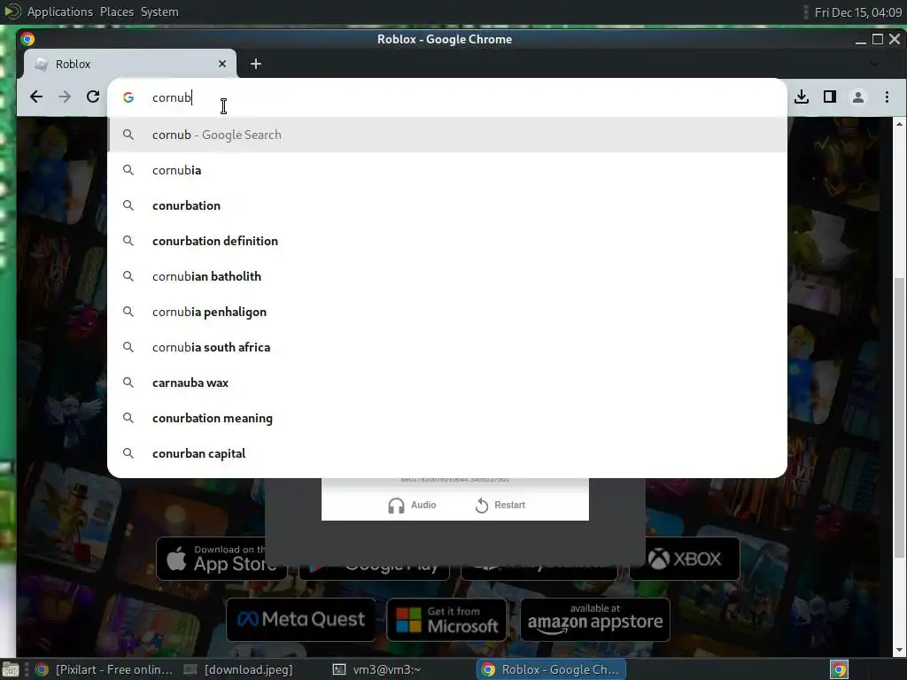Click Roblox - Google Chrome taskbar item
The image size is (907, 680).
pos(551,669)
